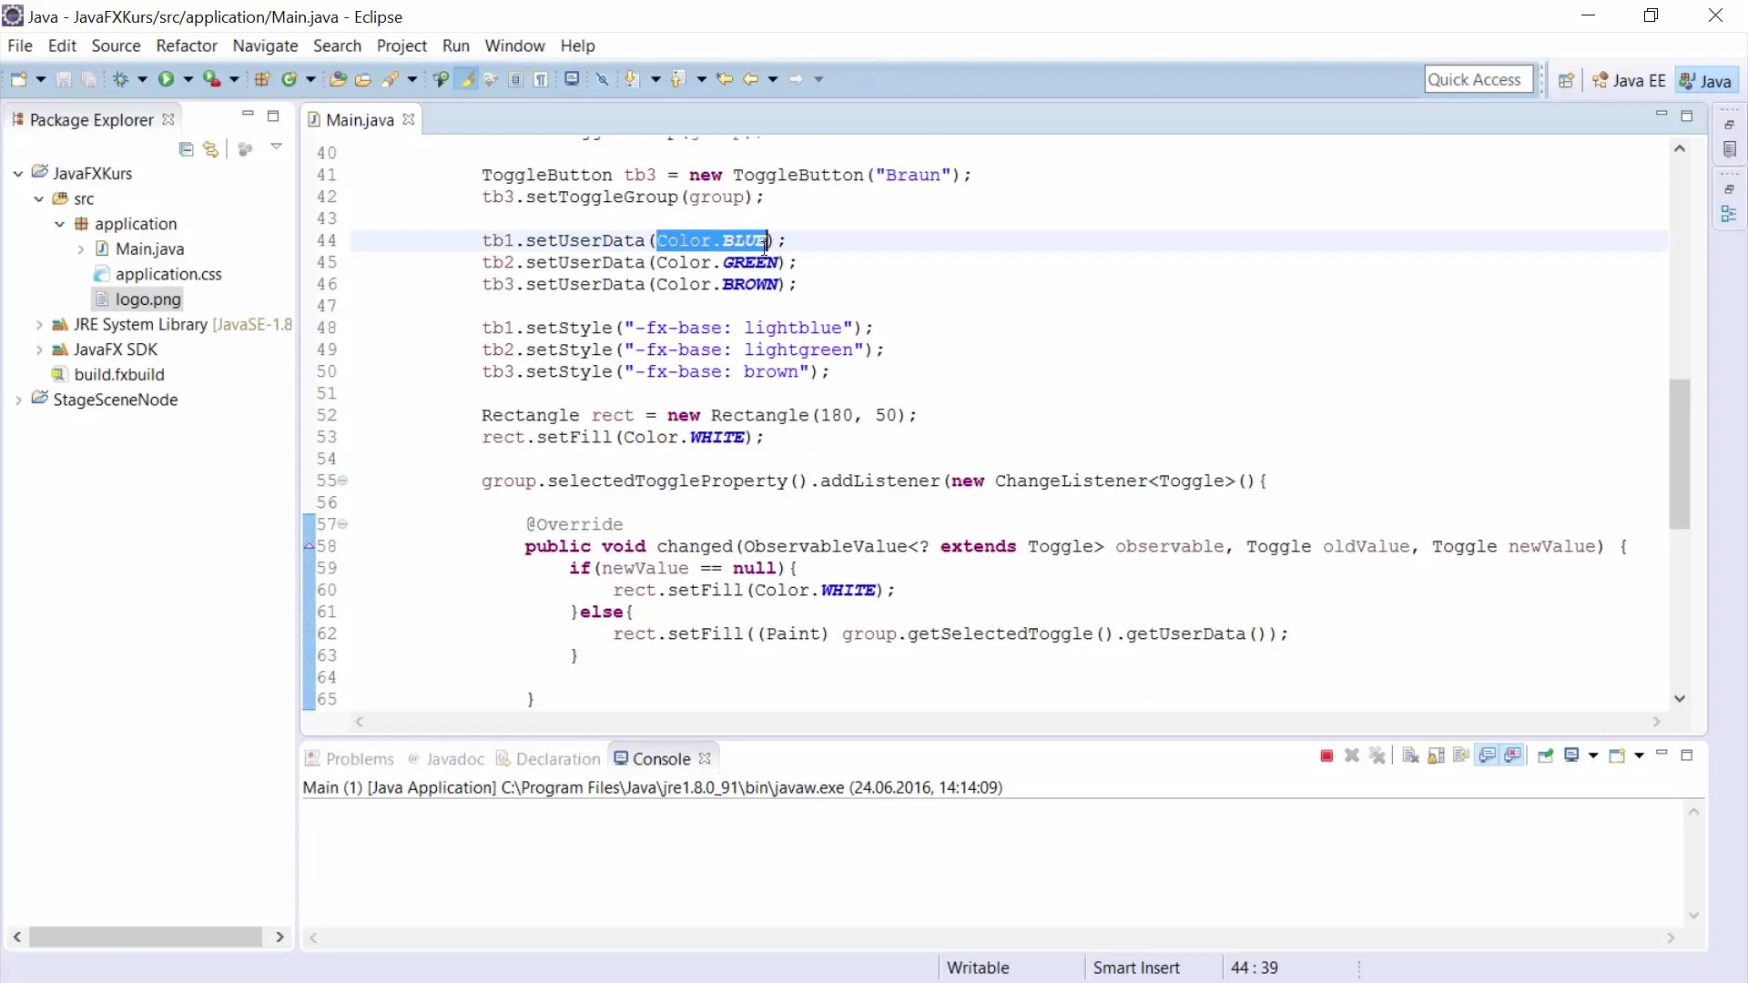Open Run configurations dropdown arrow
The image size is (1748, 983).
[188, 80]
